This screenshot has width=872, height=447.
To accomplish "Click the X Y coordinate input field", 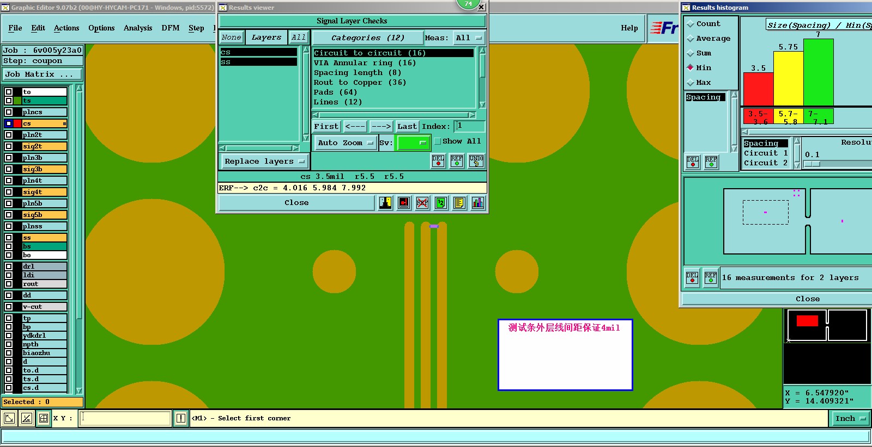I will (x=125, y=418).
